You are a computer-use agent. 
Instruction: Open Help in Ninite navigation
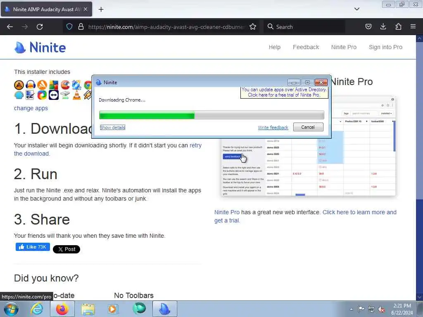tap(275, 47)
